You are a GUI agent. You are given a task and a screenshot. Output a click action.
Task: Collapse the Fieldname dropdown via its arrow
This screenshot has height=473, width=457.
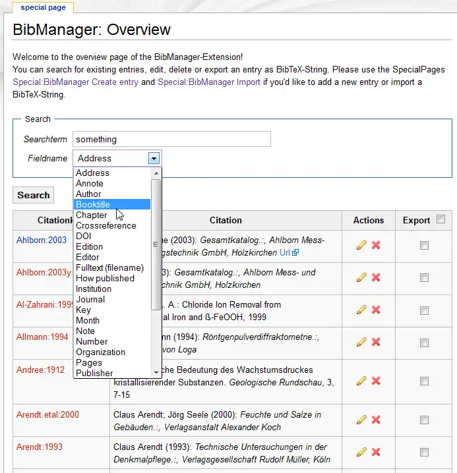154,158
